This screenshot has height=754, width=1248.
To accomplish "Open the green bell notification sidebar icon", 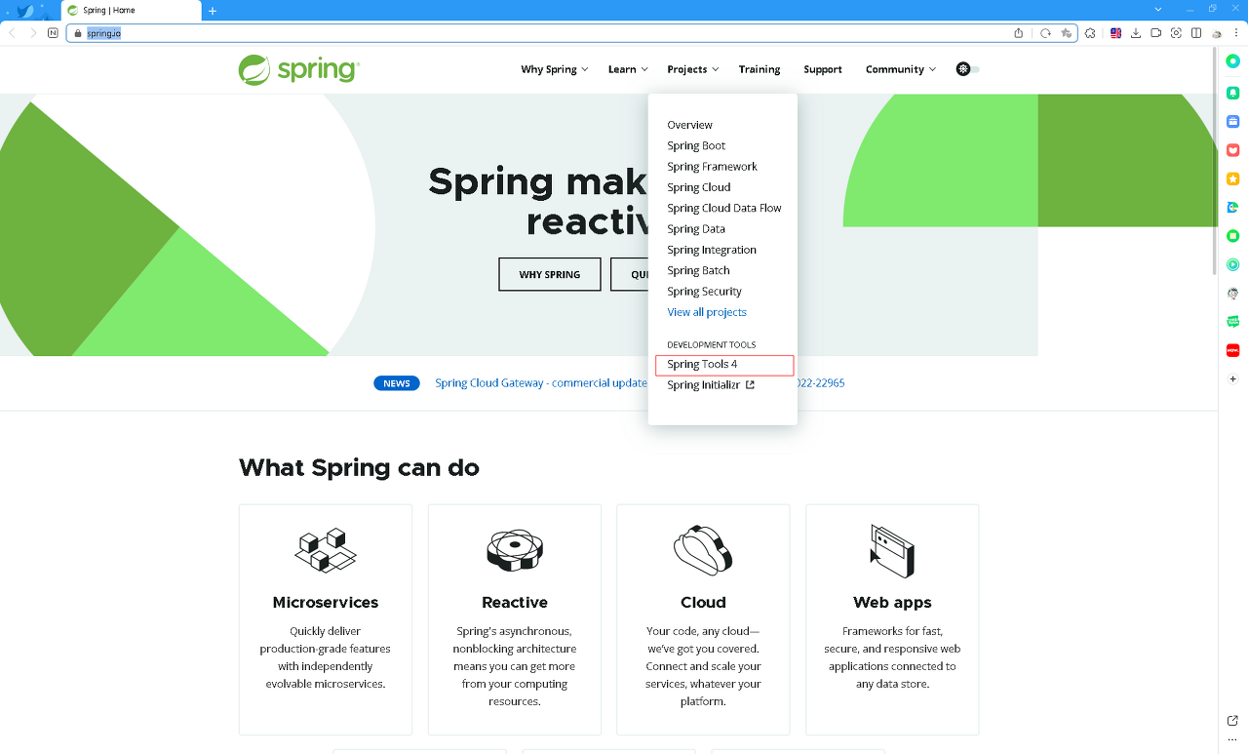I will tap(1232, 94).
